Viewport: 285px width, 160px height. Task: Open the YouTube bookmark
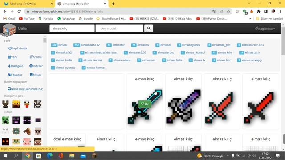(27, 19)
